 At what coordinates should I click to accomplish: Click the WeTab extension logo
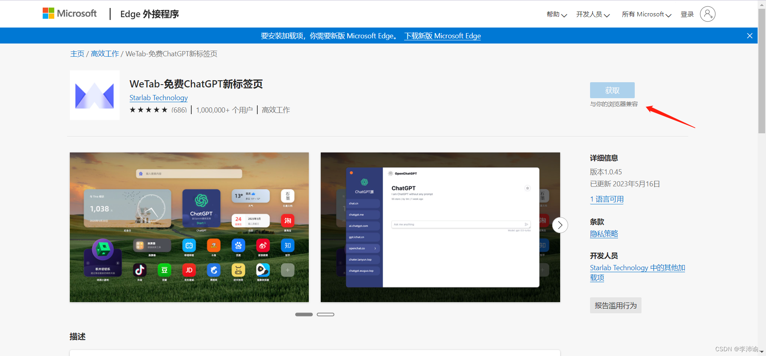[95, 95]
